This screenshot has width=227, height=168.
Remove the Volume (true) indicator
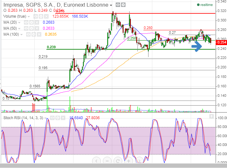(x=46, y=16)
